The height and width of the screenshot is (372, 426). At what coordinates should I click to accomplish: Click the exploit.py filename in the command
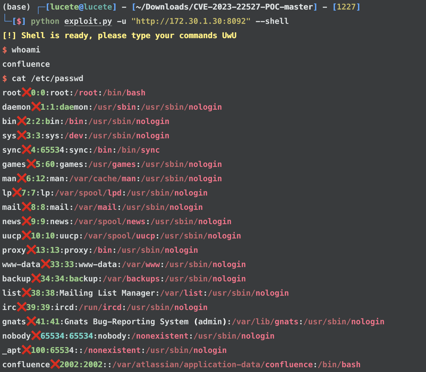pos(88,21)
